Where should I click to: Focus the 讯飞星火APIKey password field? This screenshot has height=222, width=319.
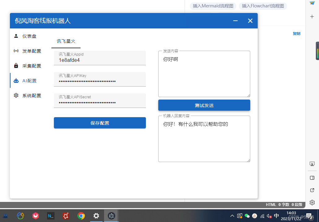pyautogui.click(x=100, y=79)
